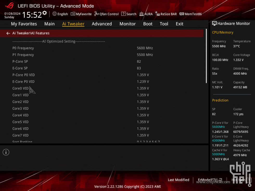
Task: Click the vertical scrollbar of settings list
Action: (206, 56)
